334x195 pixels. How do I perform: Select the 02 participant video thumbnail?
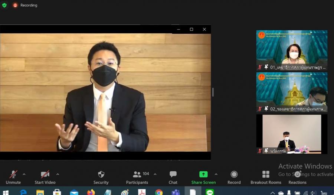[x=292, y=92]
